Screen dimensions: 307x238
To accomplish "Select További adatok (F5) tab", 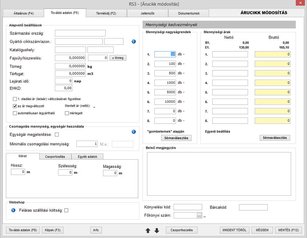I will (x=65, y=13).
